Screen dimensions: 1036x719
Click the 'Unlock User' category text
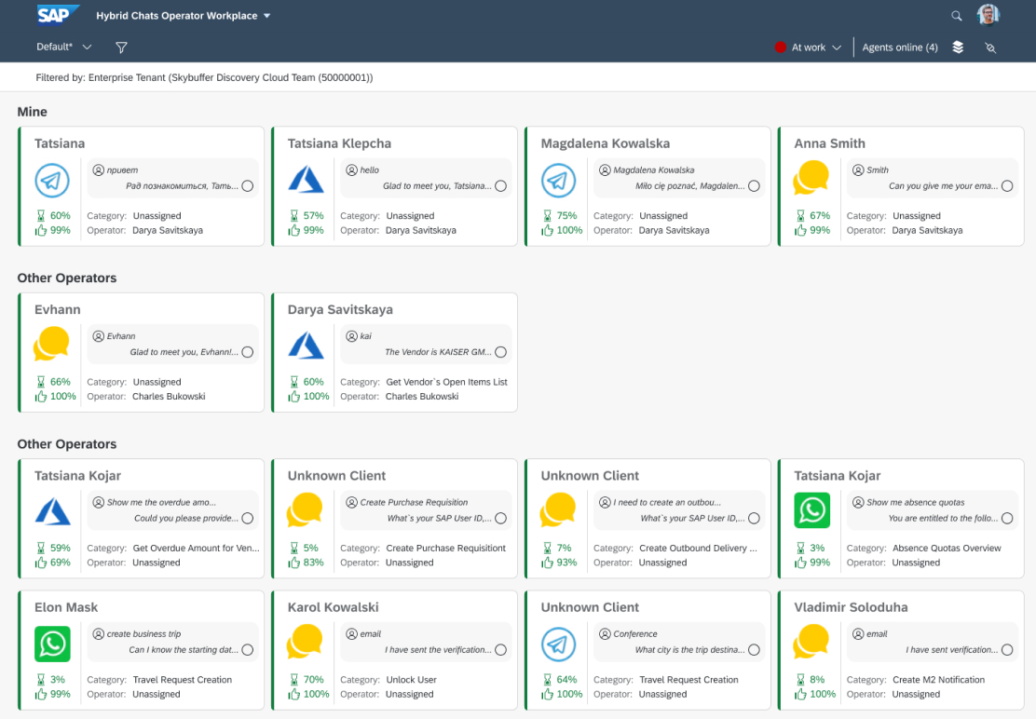411,679
